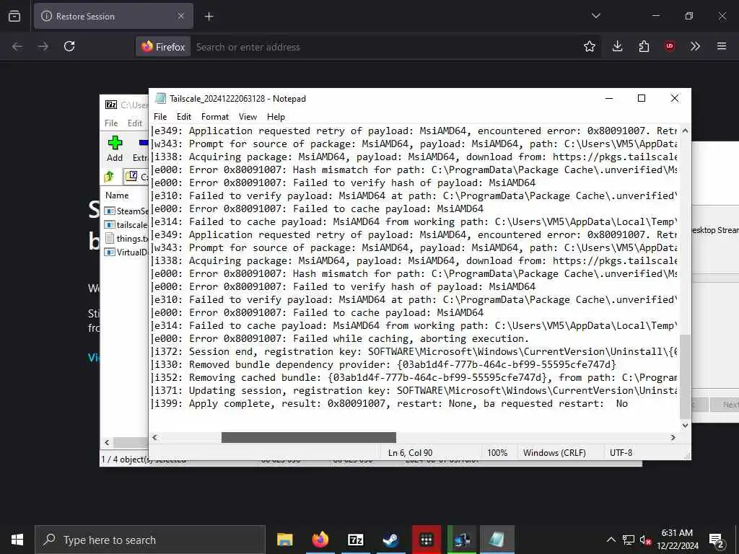Bookmark this page with the star icon
The image size is (739, 554).
[589, 47]
